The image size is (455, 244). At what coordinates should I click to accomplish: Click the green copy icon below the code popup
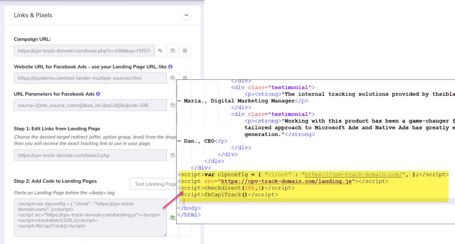(173, 217)
